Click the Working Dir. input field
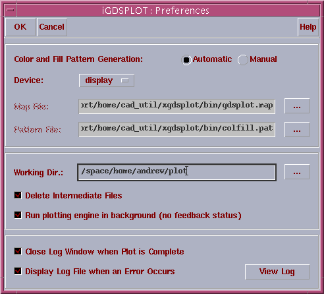 click(x=176, y=172)
